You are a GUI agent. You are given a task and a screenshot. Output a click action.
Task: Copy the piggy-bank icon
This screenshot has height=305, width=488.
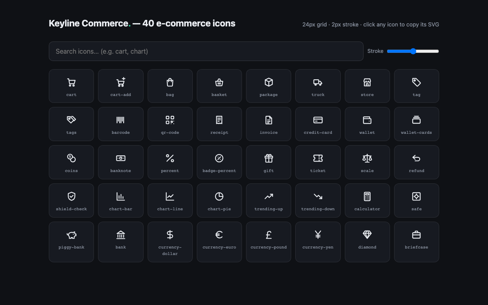(x=71, y=242)
